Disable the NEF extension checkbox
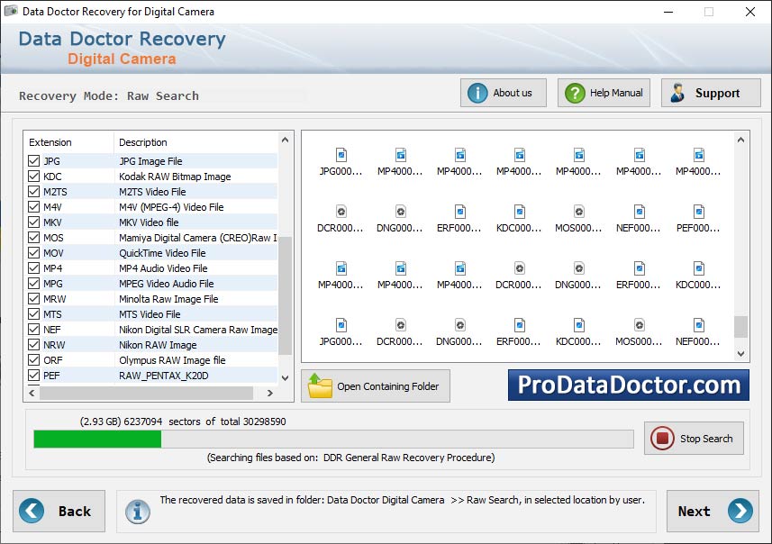The width and height of the screenshot is (772, 544). pyautogui.click(x=36, y=329)
